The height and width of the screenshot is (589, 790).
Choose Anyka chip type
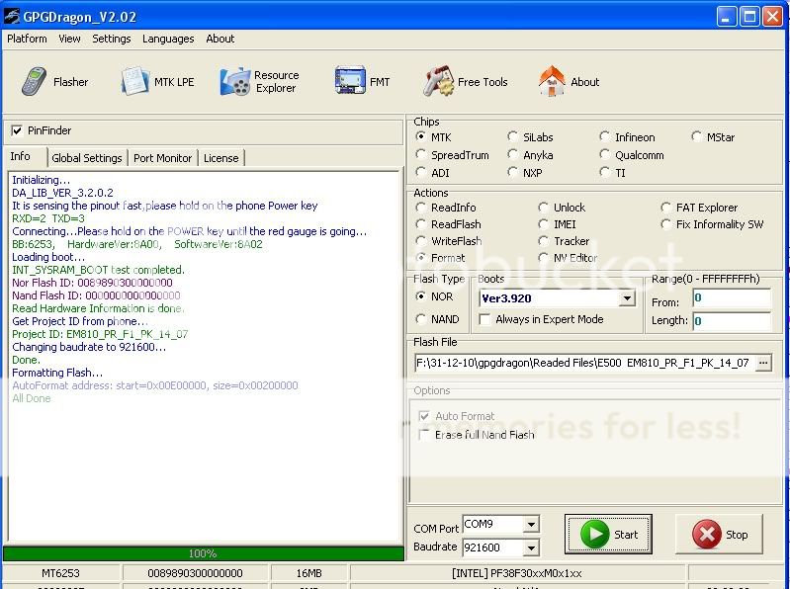coord(512,154)
